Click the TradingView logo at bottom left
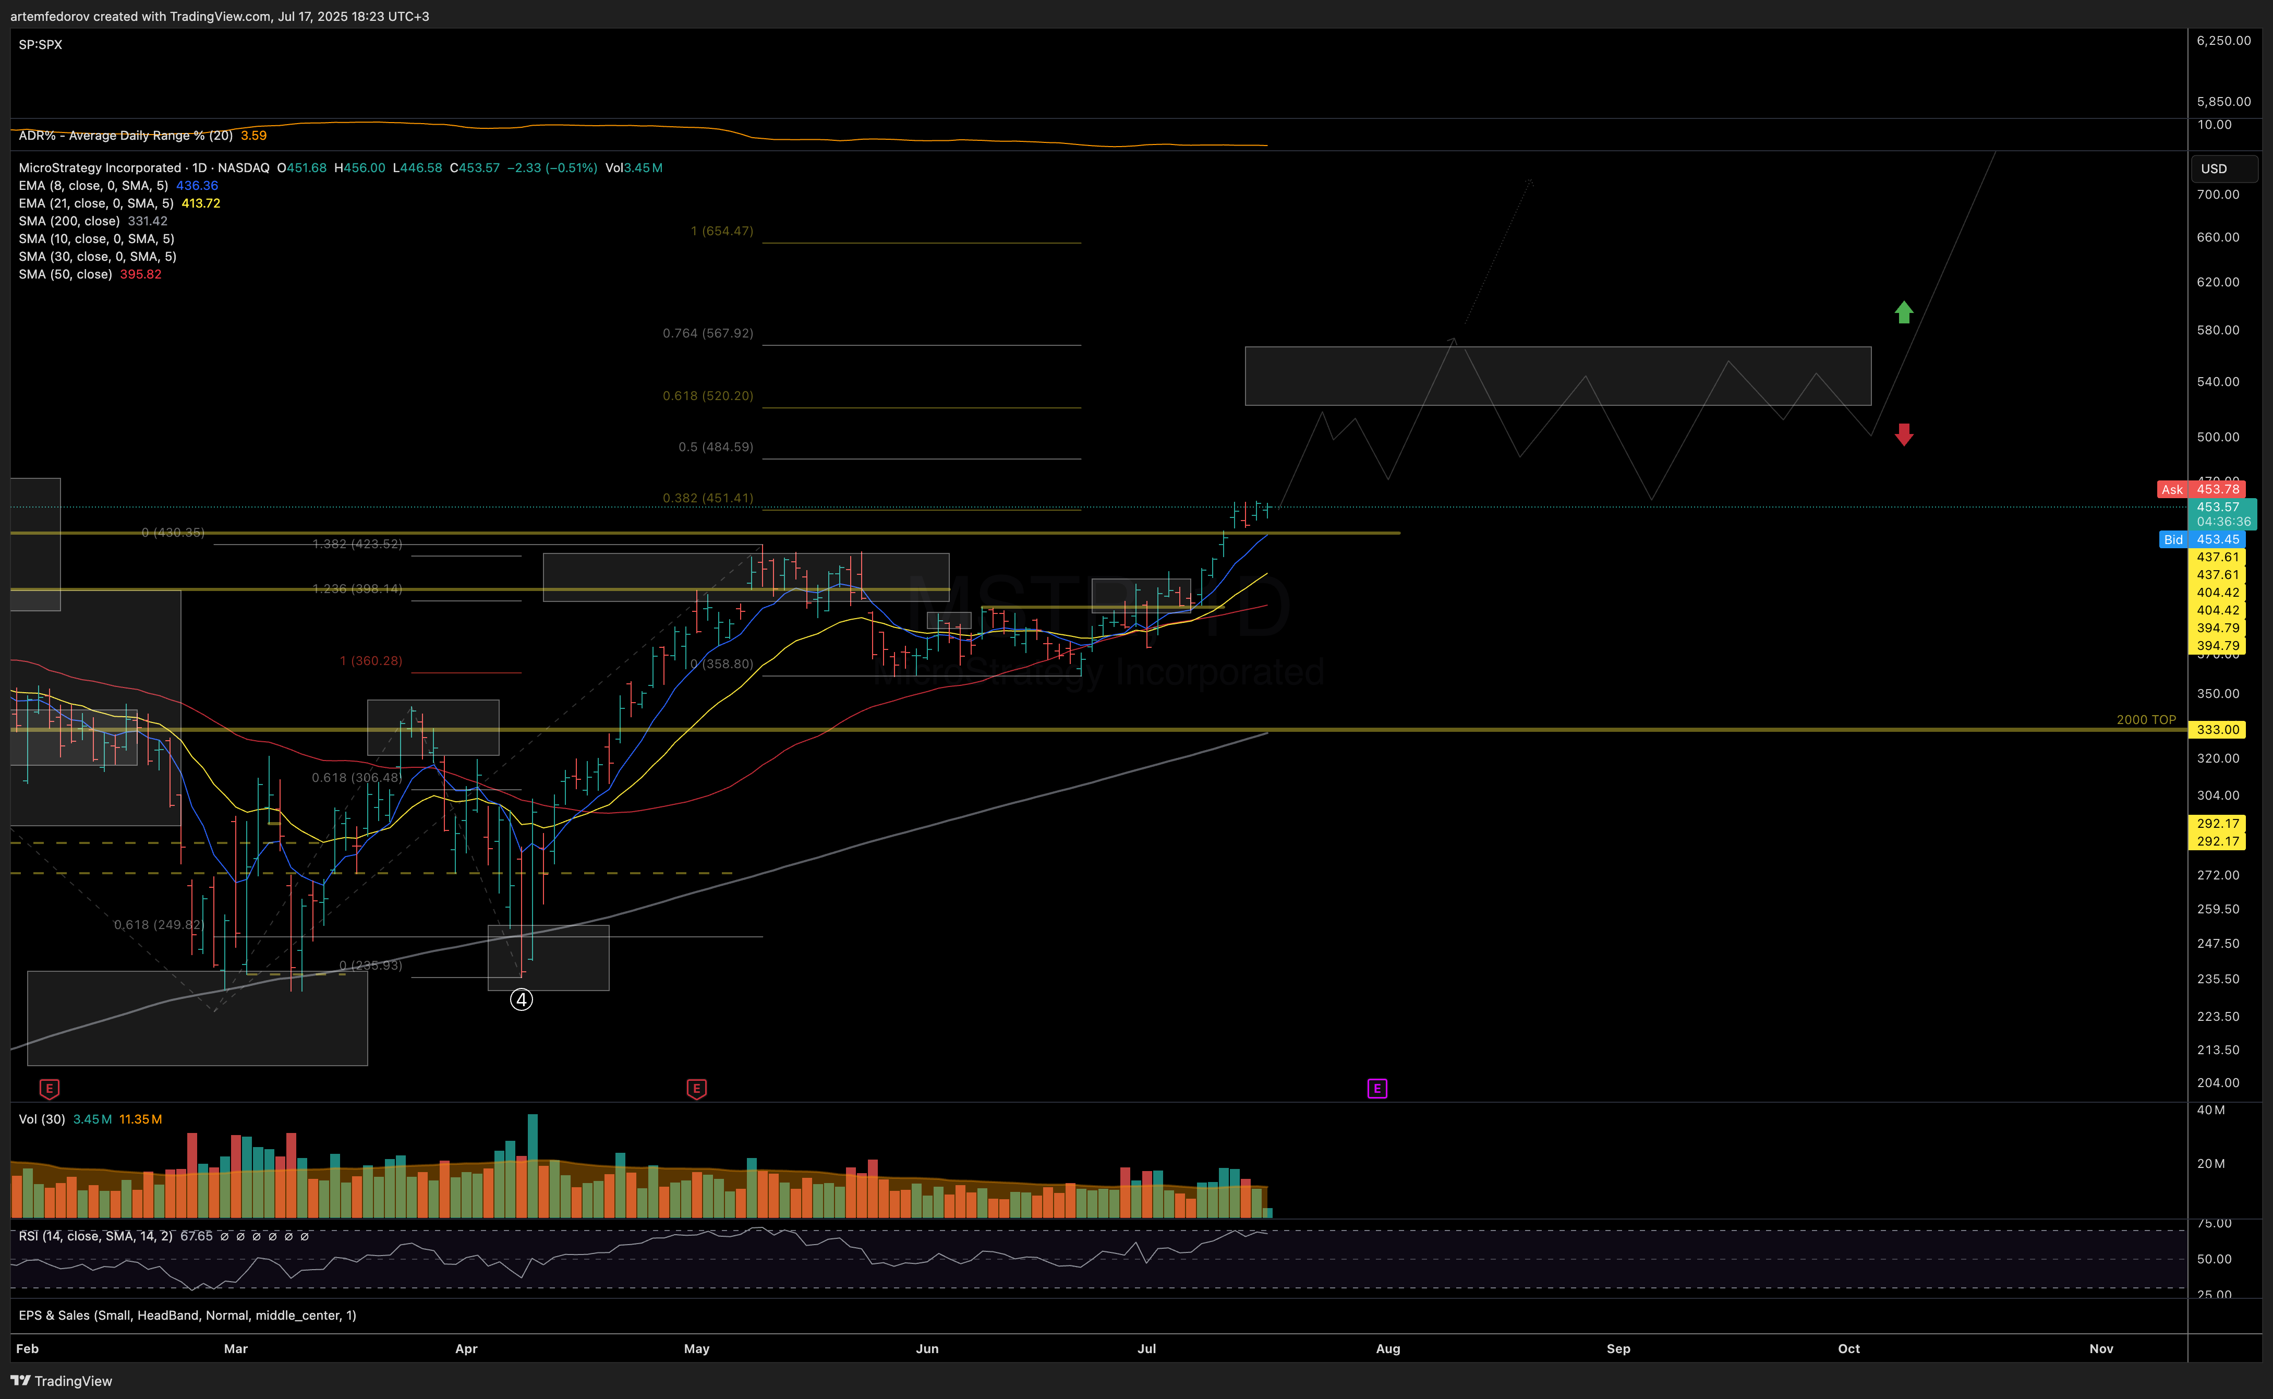 [62, 1381]
